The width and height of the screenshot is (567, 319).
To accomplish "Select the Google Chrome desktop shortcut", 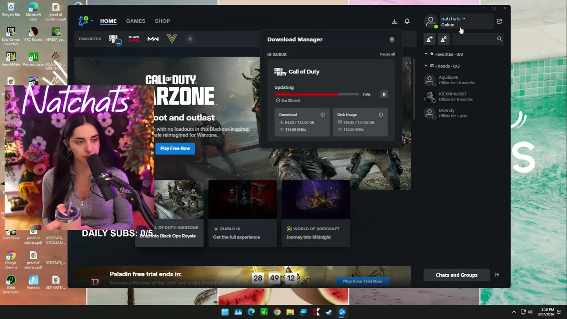I will [11, 260].
